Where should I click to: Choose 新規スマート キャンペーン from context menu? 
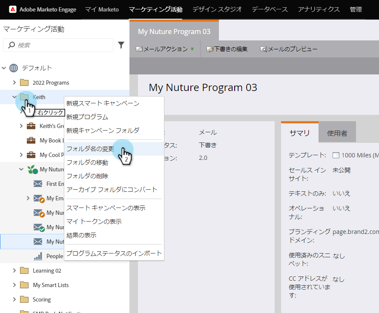114,103
